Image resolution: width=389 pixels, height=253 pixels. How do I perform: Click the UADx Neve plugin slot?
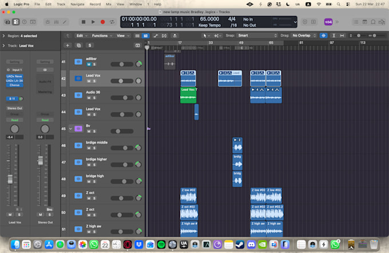point(15,77)
